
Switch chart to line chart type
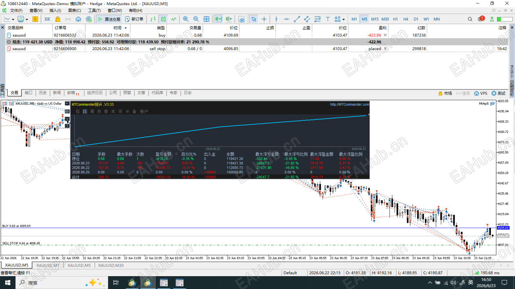coord(173,19)
